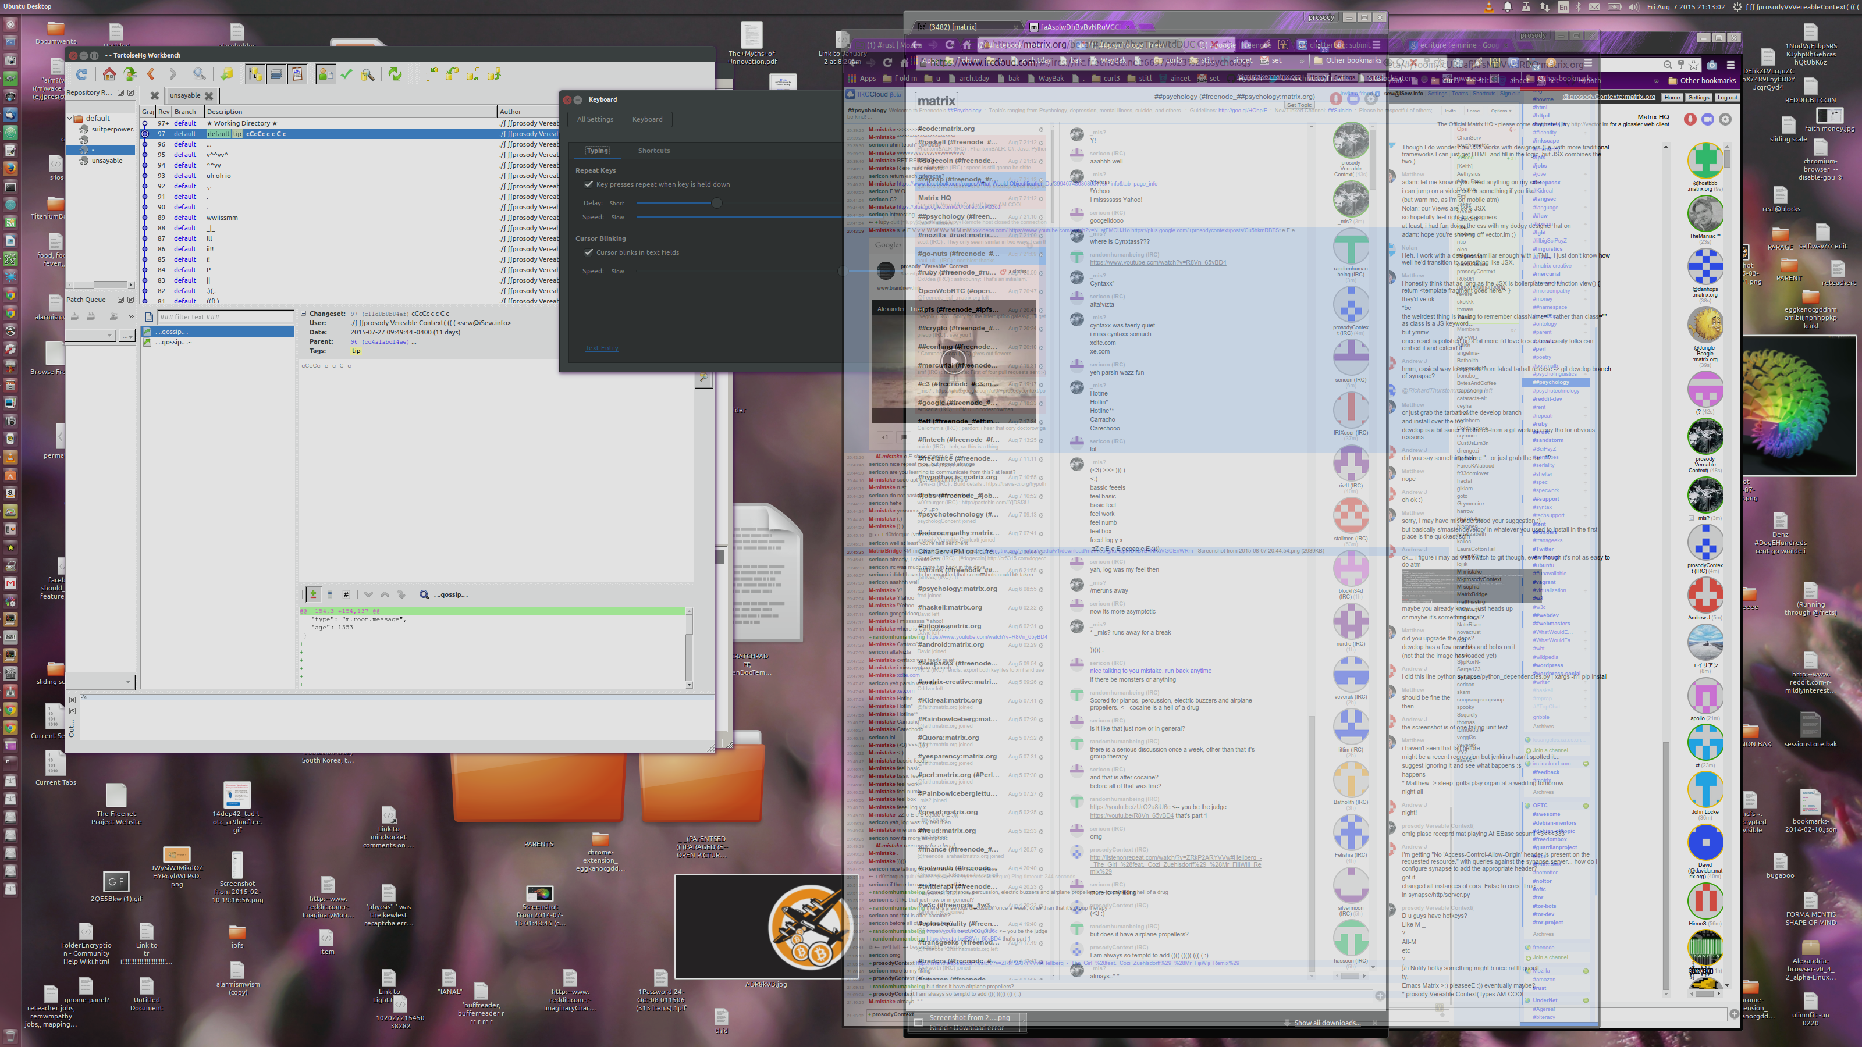Show the Log output toolbar icon
Viewport: 1862px width, 1047px height.
pos(297,74)
